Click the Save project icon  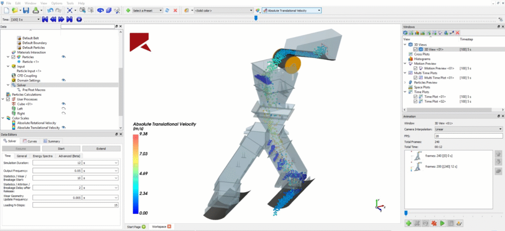point(25,10)
